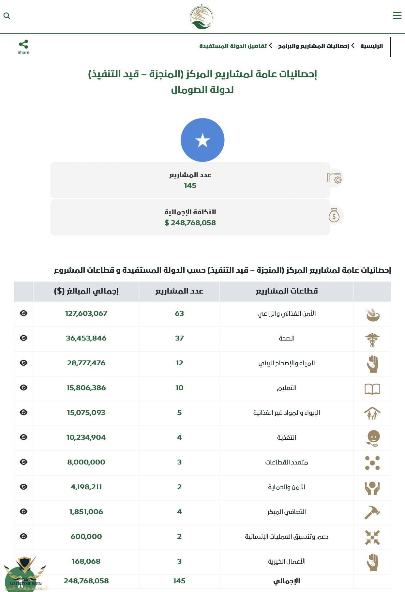Open إحصائيات المشاريع والبرامج breadcrumb link
This screenshot has height=592, width=405.
313,46
